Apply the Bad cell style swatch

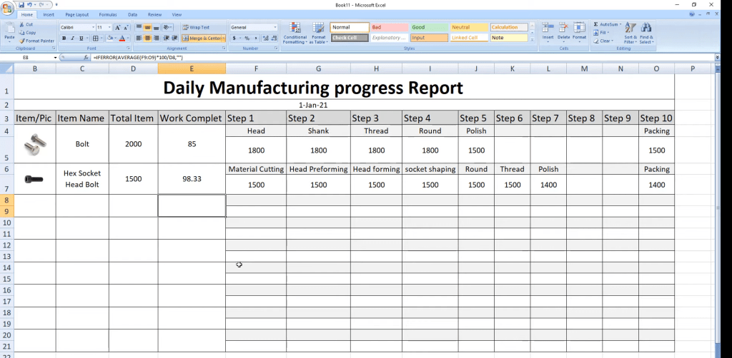[388, 27]
